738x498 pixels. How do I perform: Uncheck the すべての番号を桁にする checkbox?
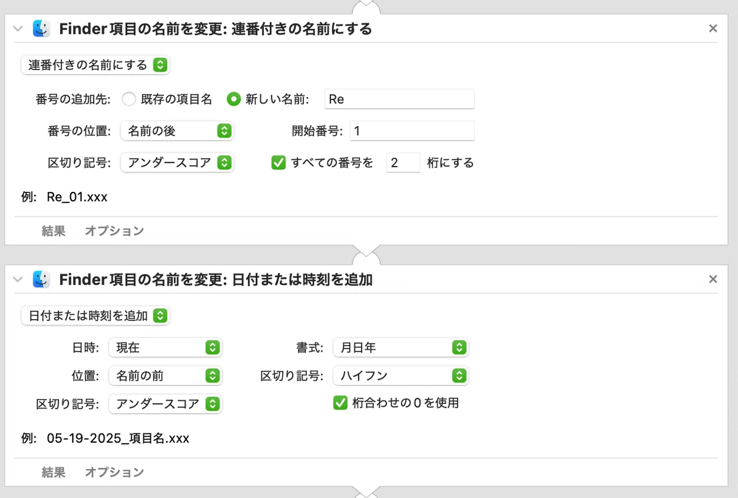click(279, 163)
